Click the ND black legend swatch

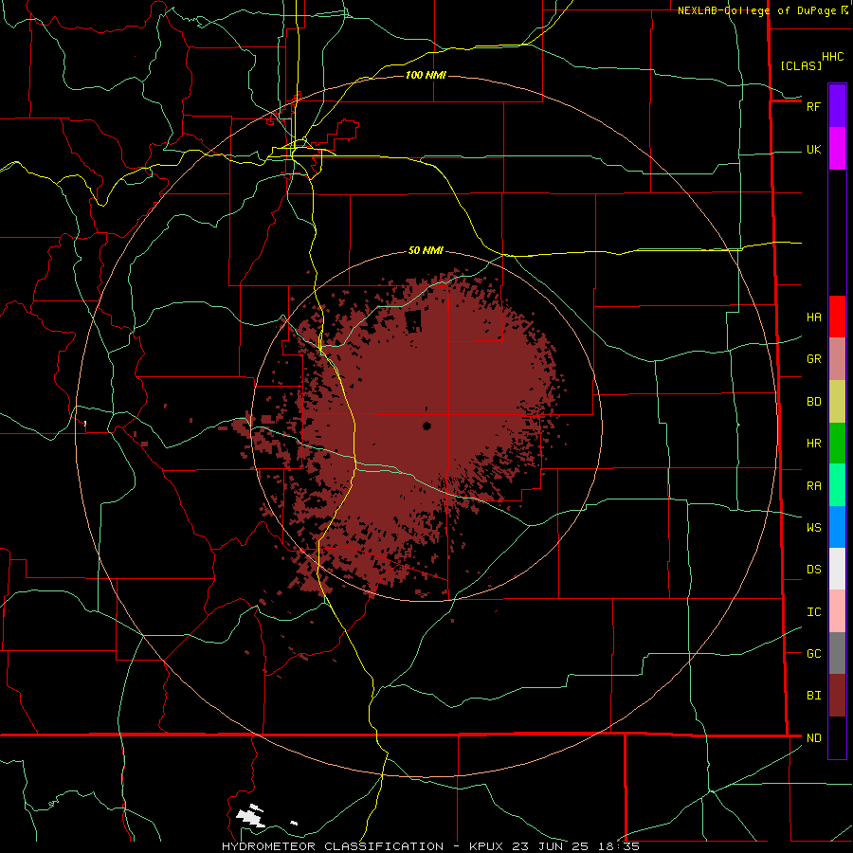(837, 737)
